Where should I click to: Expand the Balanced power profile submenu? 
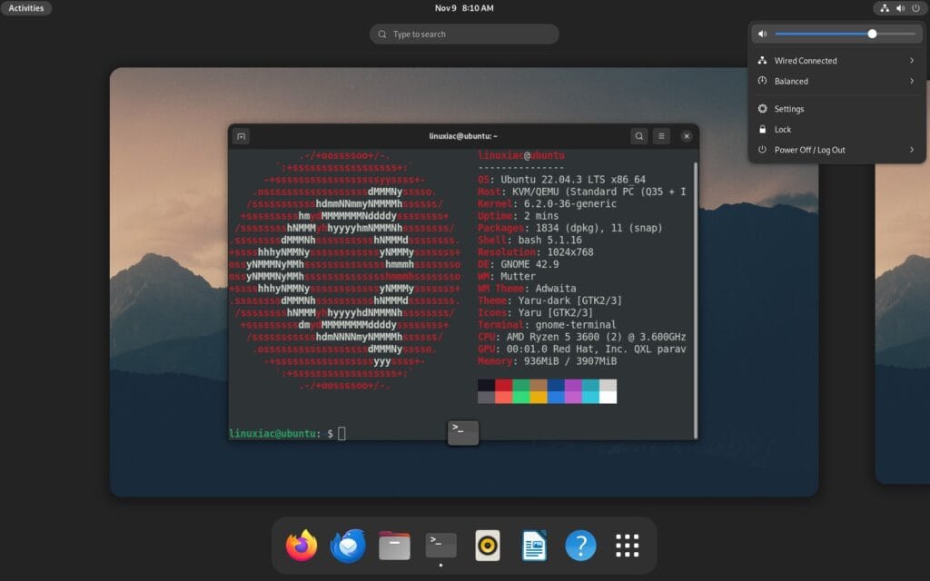tap(914, 81)
